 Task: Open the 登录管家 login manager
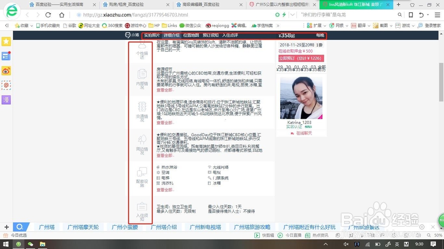429,25
